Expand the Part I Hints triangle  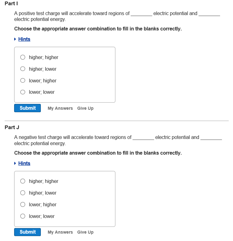(x=15, y=39)
